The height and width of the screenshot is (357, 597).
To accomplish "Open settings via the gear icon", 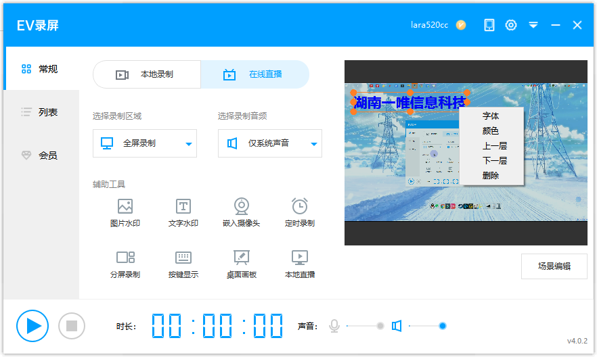I will [511, 25].
